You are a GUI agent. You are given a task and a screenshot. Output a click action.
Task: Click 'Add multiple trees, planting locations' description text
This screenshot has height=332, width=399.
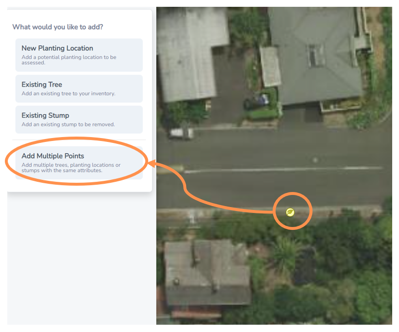click(x=71, y=168)
